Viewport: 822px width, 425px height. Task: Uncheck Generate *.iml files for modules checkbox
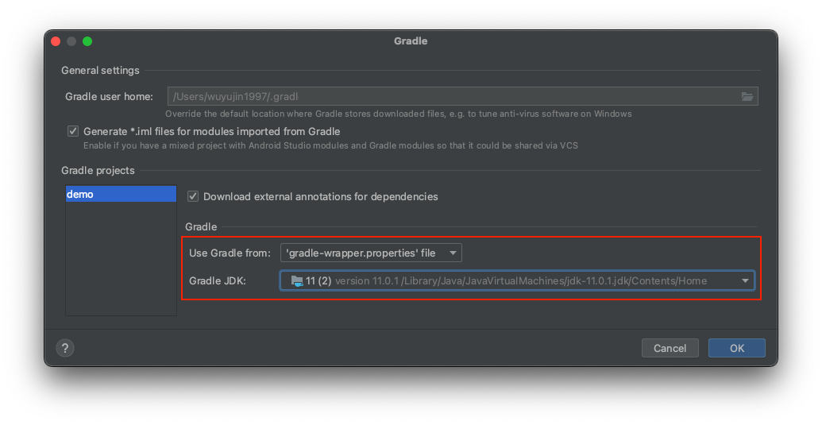[73, 131]
